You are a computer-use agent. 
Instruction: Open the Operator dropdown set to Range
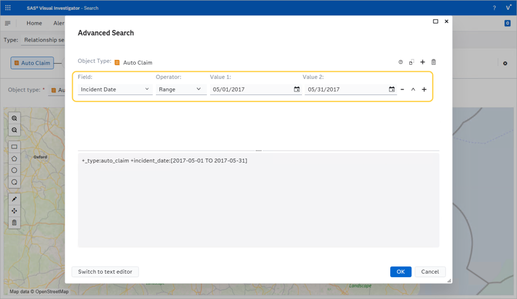click(181, 89)
